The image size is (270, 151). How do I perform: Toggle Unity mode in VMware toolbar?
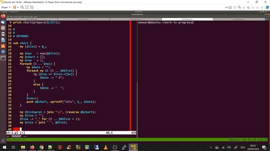pos(32,8)
